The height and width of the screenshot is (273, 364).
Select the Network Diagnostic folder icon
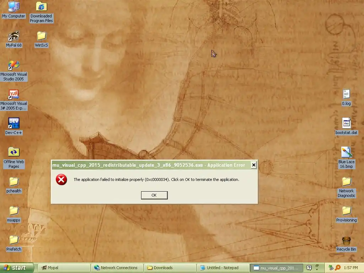point(346,187)
